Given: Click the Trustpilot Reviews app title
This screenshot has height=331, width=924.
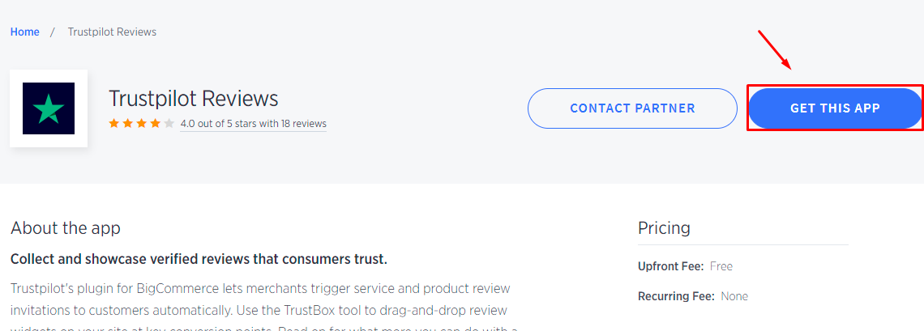Looking at the screenshot, I should (x=193, y=99).
